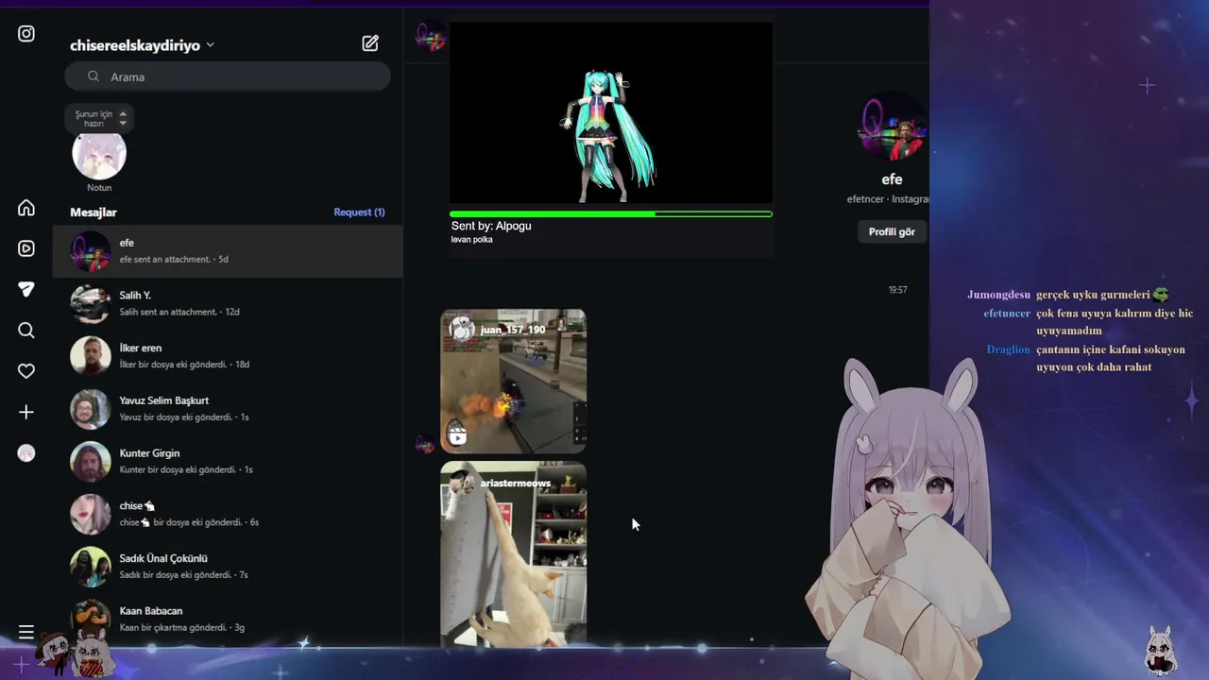Click Profili gör button
Viewport: 1209px width, 680px height.
tap(892, 231)
